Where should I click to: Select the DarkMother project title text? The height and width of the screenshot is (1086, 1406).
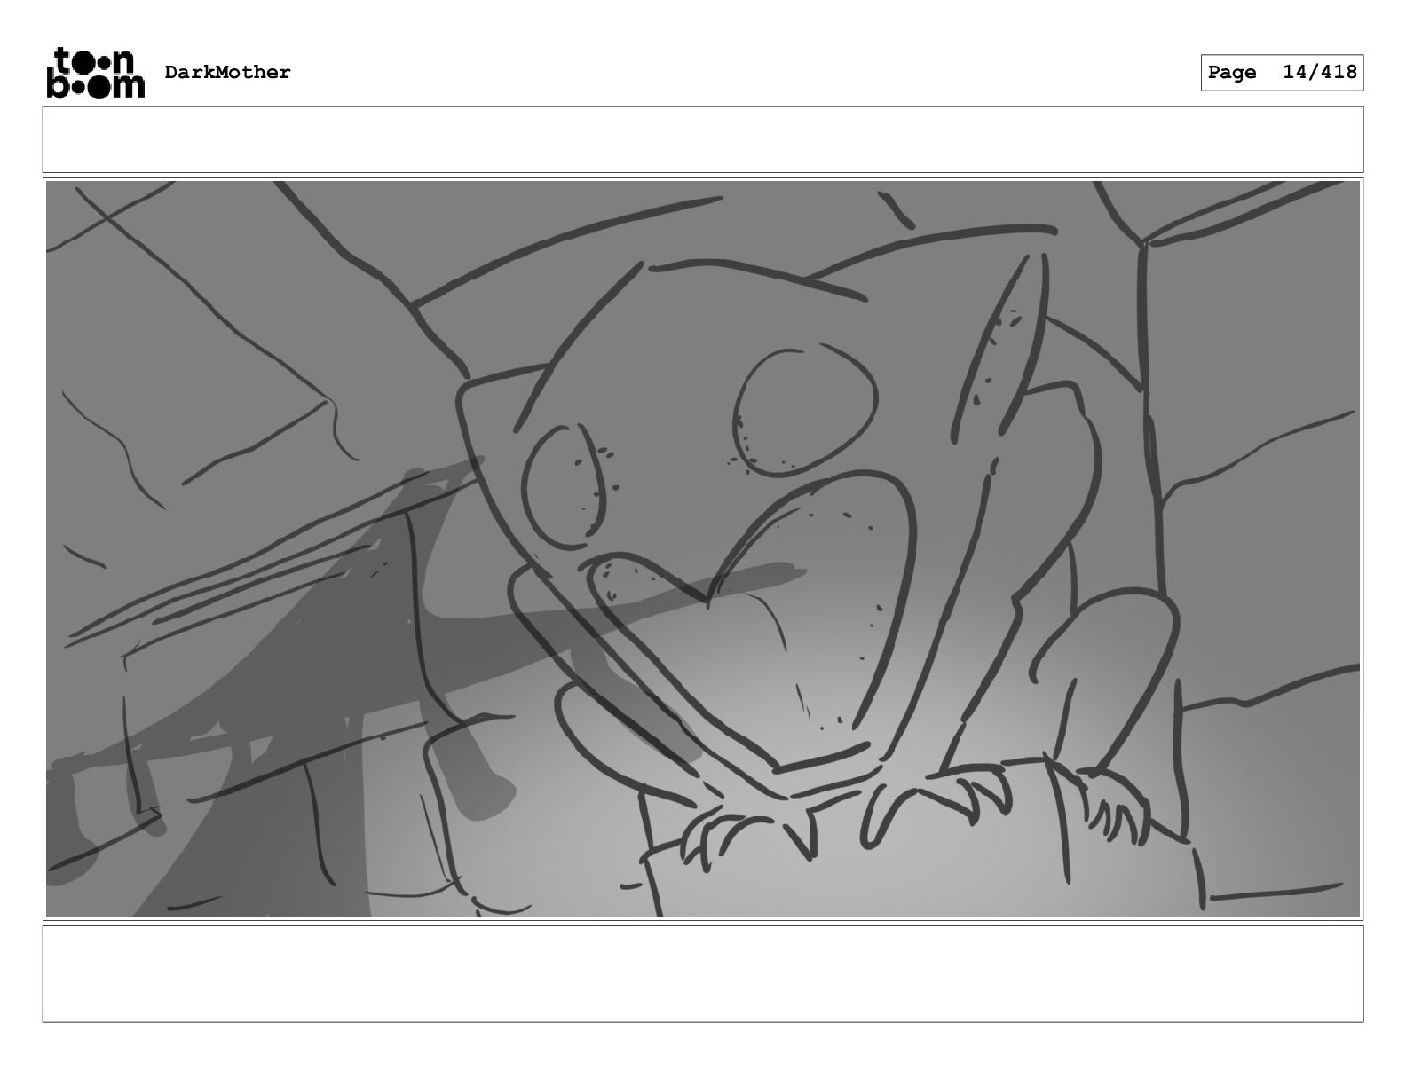point(227,73)
